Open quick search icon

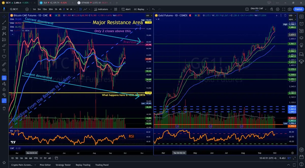271,9
